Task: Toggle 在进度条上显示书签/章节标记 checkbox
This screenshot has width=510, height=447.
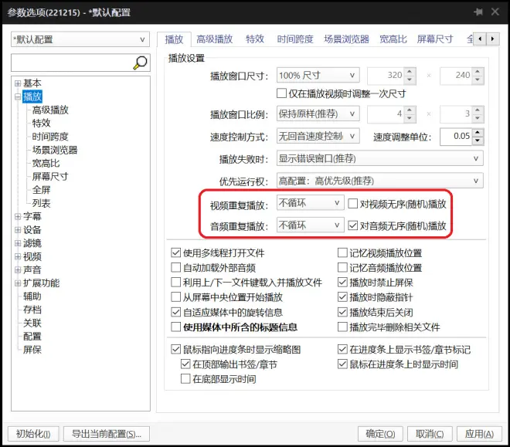Action: tap(342, 349)
